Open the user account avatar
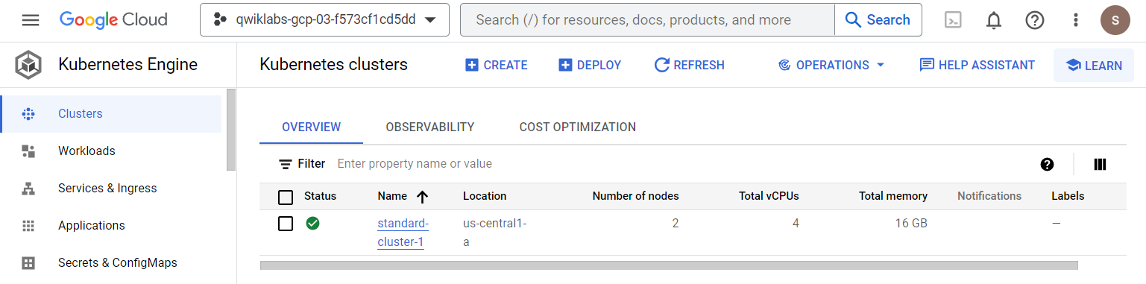Image resolution: width=1146 pixels, height=284 pixels. pyautogui.click(x=1115, y=20)
